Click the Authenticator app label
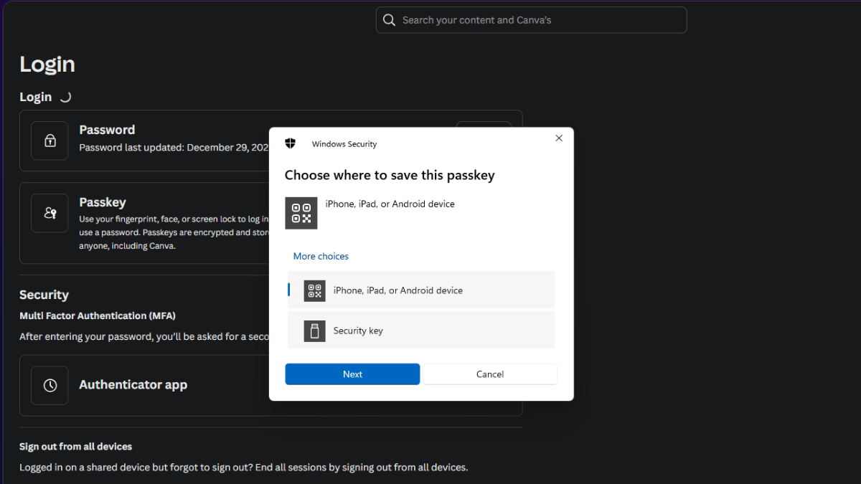861x484 pixels. coord(133,385)
